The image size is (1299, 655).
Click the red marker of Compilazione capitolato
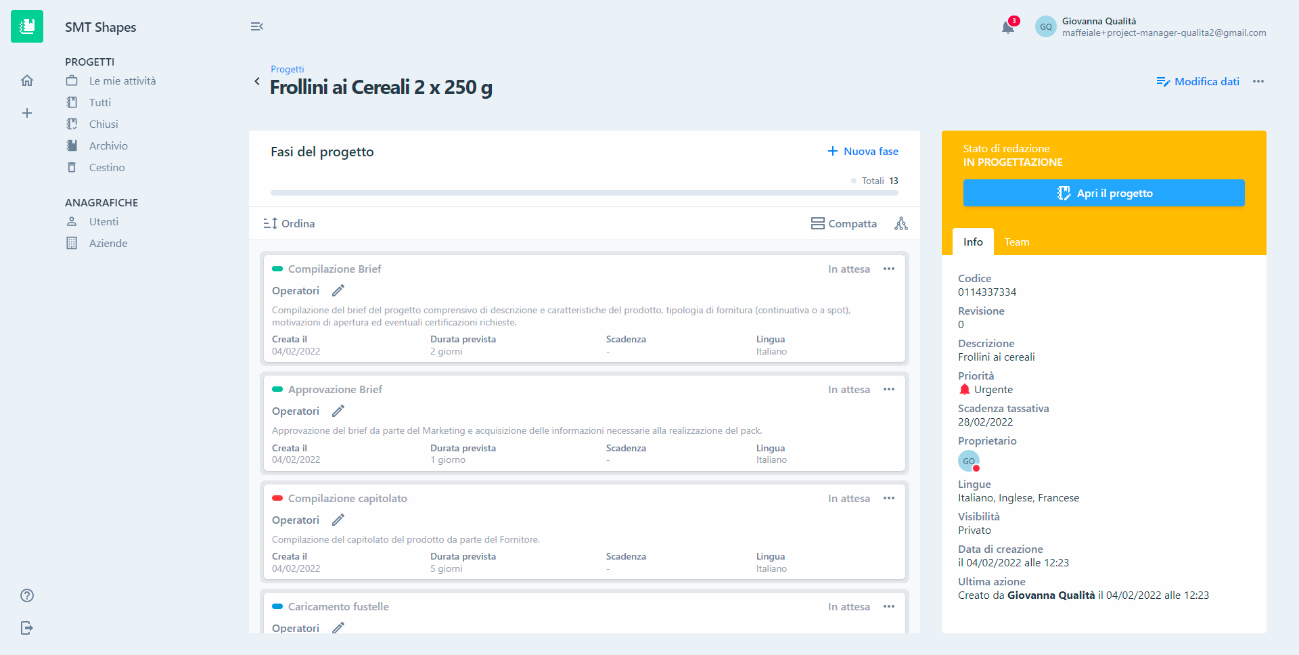277,498
